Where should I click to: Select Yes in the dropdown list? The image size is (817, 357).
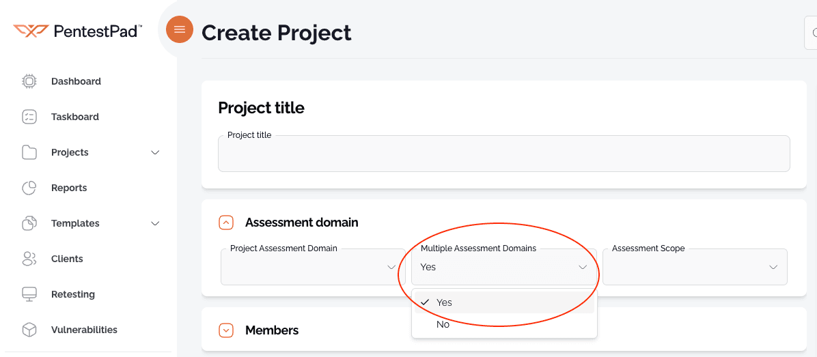click(x=504, y=302)
